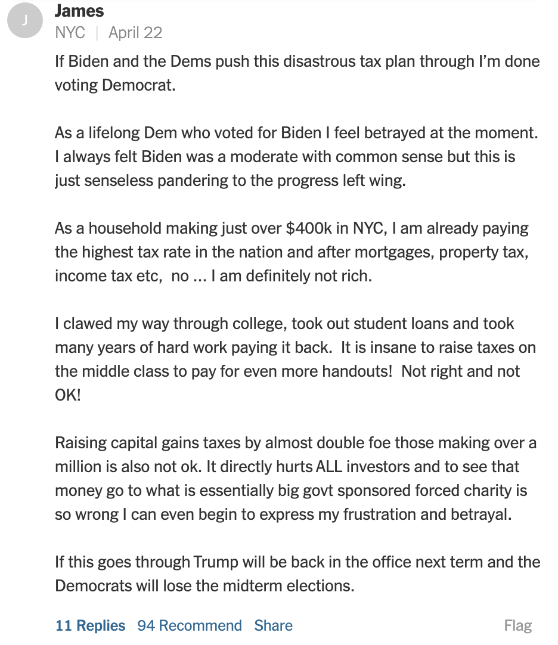The height and width of the screenshot is (645, 558).
Task: Click the paragraph starting "If Biden and the Dems"
Action: [x=297, y=73]
